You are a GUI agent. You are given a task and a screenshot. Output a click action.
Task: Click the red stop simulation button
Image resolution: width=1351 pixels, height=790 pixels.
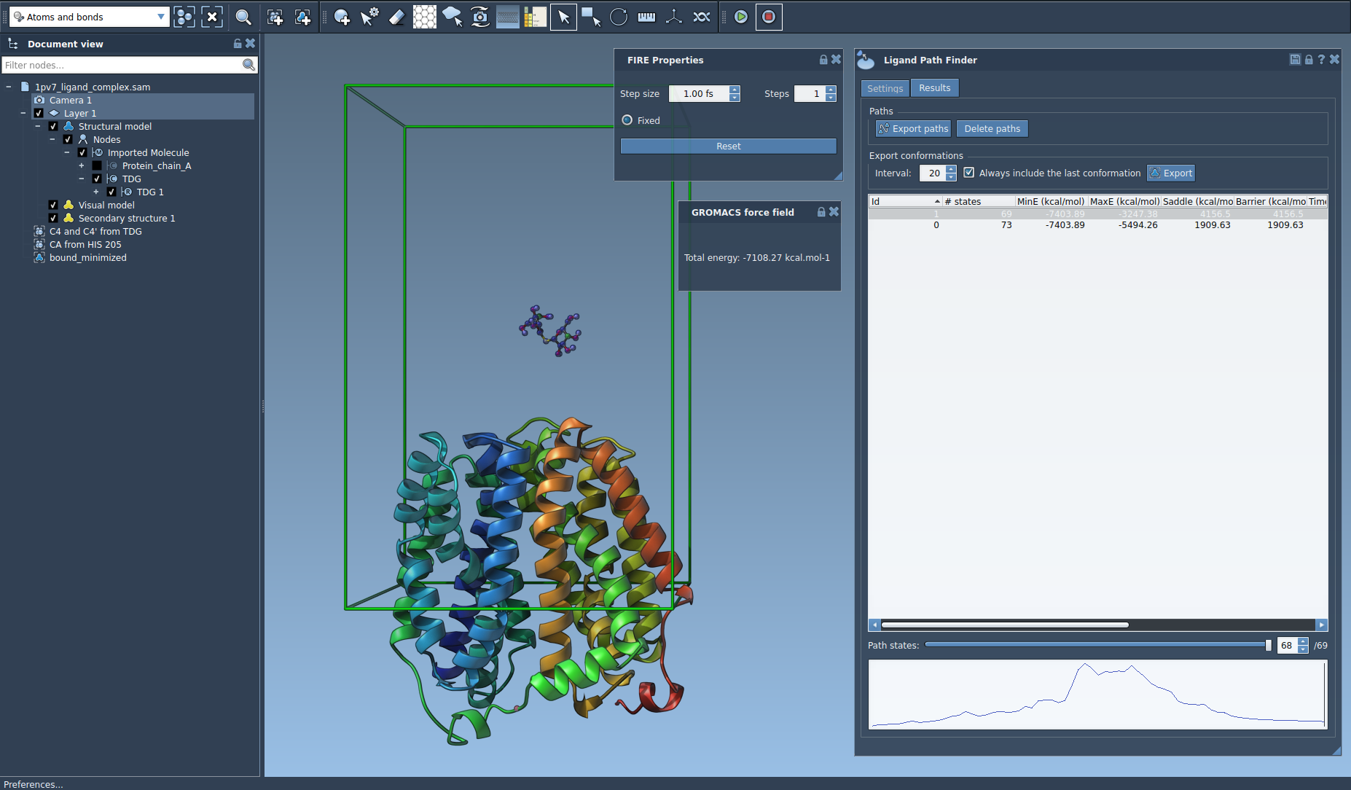[x=768, y=17]
